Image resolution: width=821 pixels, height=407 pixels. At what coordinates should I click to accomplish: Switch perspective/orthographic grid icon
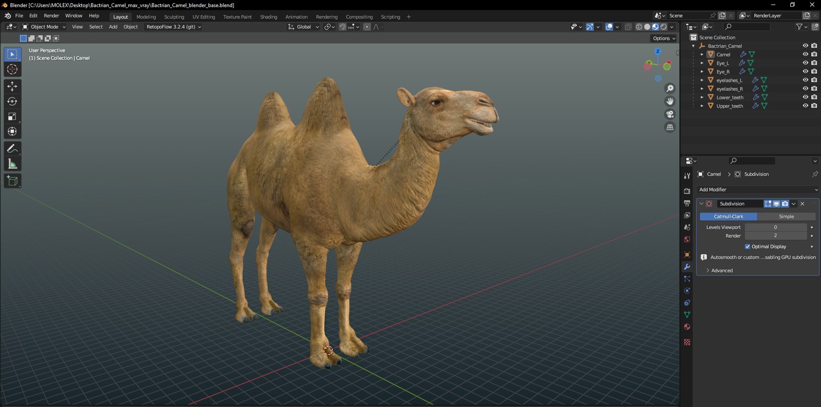tap(670, 127)
